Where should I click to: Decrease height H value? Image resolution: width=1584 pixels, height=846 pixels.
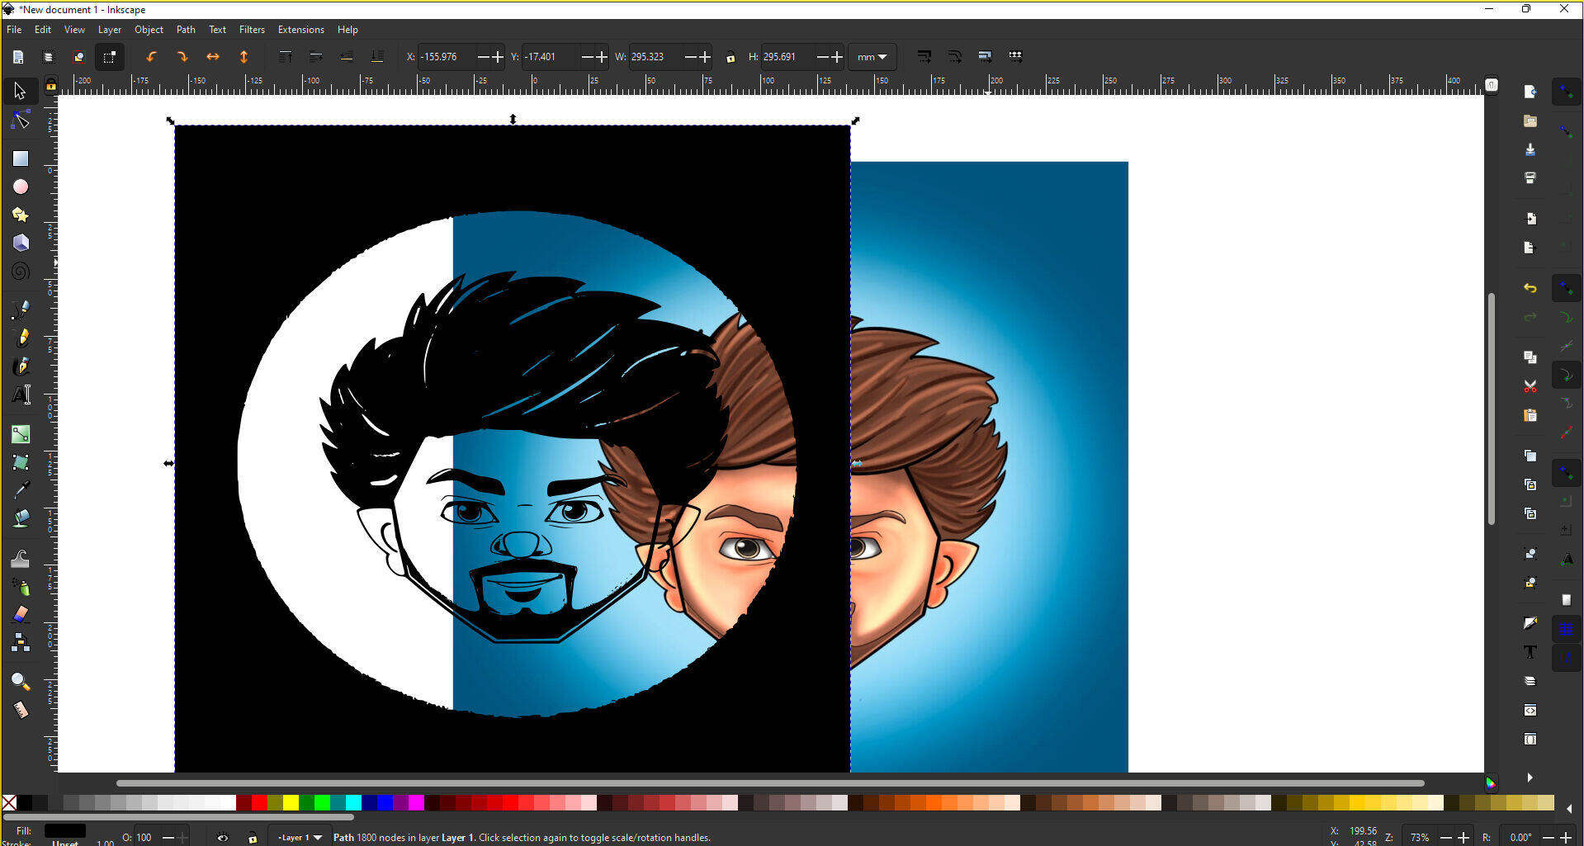(823, 57)
